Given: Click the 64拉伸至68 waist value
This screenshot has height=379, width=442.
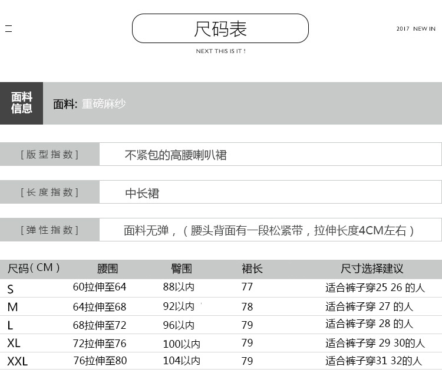Looking at the screenshot, I should 99,307.
